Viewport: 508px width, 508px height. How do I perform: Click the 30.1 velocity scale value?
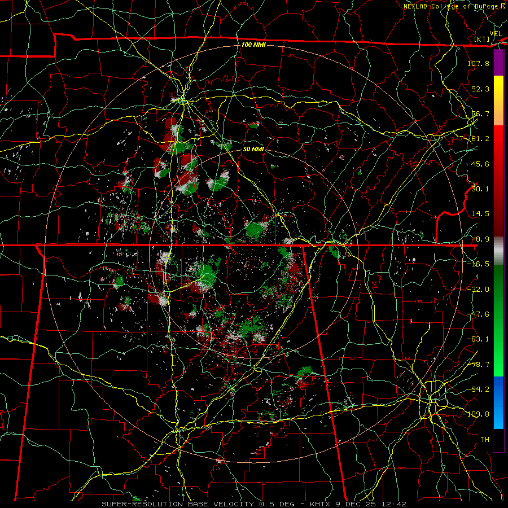480,189
